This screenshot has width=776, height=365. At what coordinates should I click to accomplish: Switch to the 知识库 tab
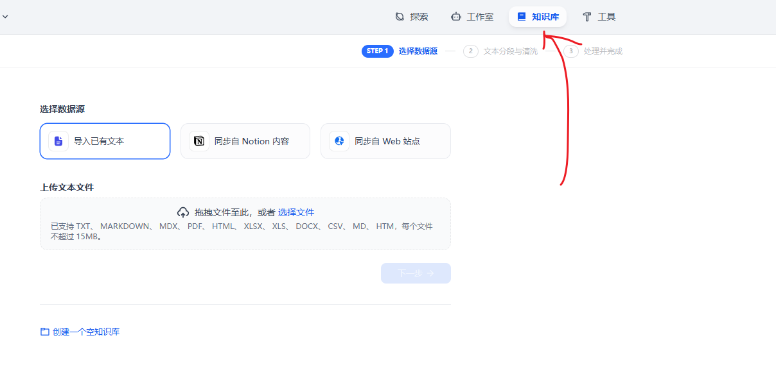(x=538, y=17)
